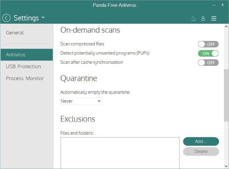This screenshot has width=229, height=169.
Task: Select the Antivirus settings section
Action: pyautogui.click(x=27, y=55)
